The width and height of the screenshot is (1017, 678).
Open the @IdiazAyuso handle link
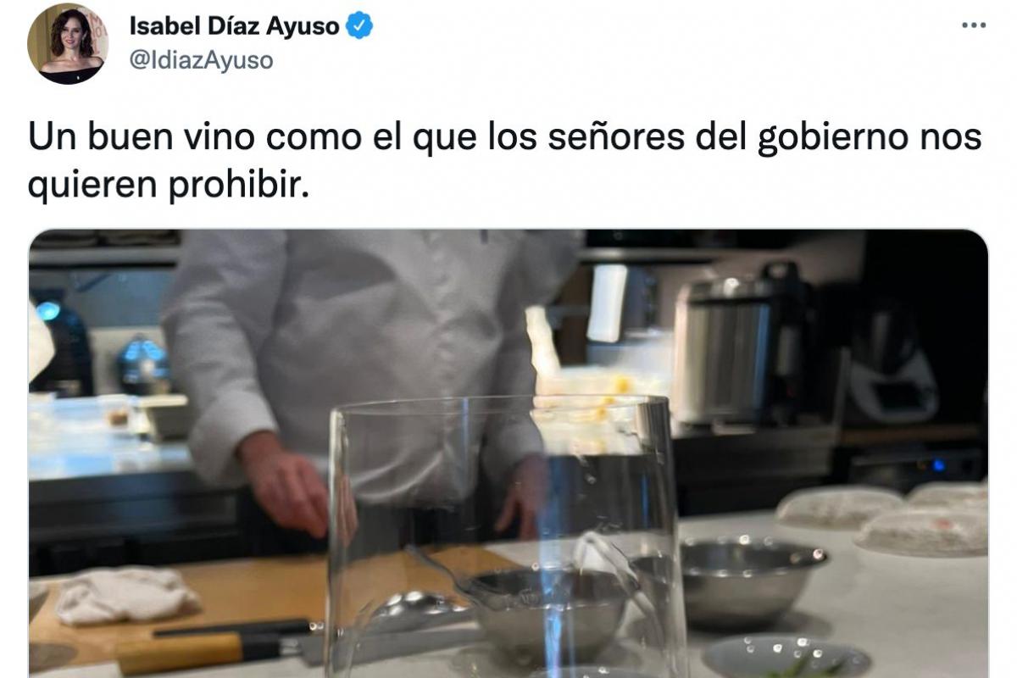click(x=201, y=61)
